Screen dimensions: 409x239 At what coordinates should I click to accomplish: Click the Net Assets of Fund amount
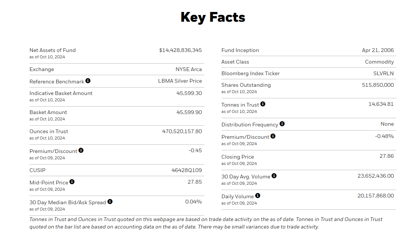pyautogui.click(x=180, y=50)
